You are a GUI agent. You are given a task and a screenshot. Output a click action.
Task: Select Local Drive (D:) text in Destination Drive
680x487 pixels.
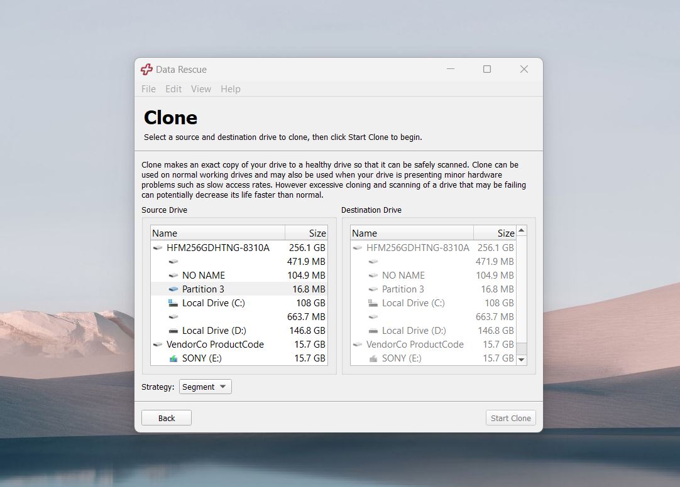(414, 331)
